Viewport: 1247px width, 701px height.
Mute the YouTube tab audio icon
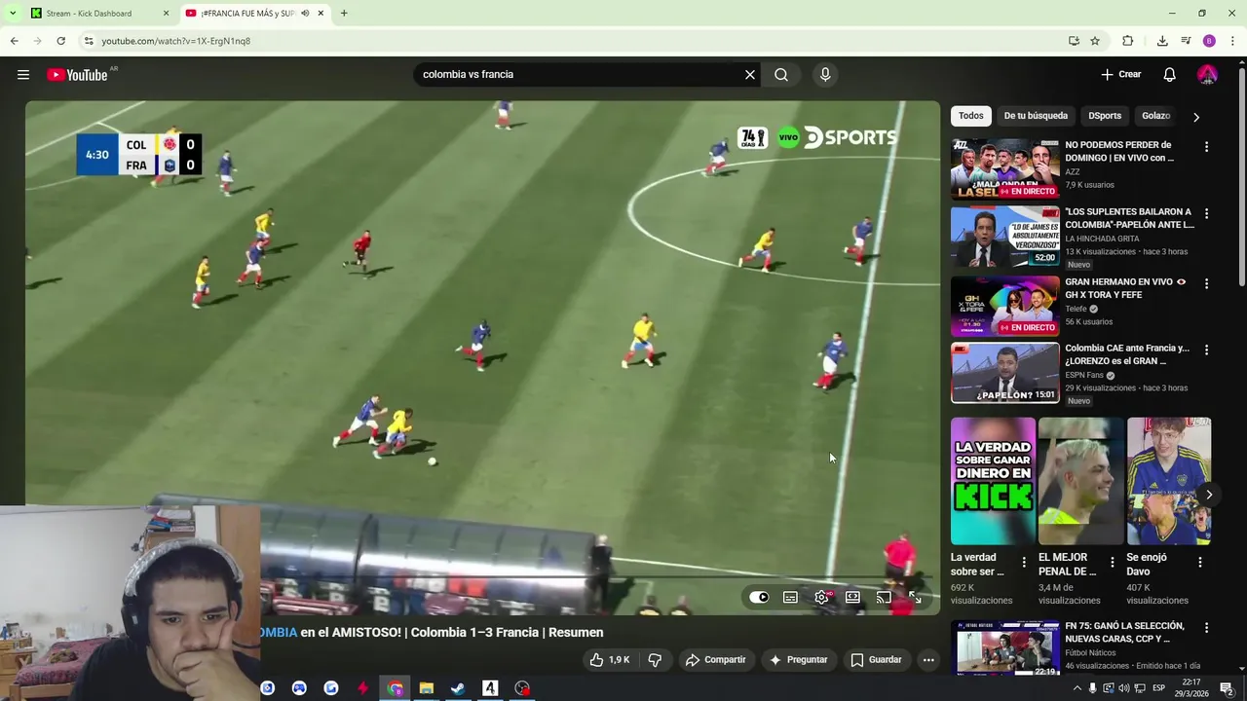click(x=305, y=14)
